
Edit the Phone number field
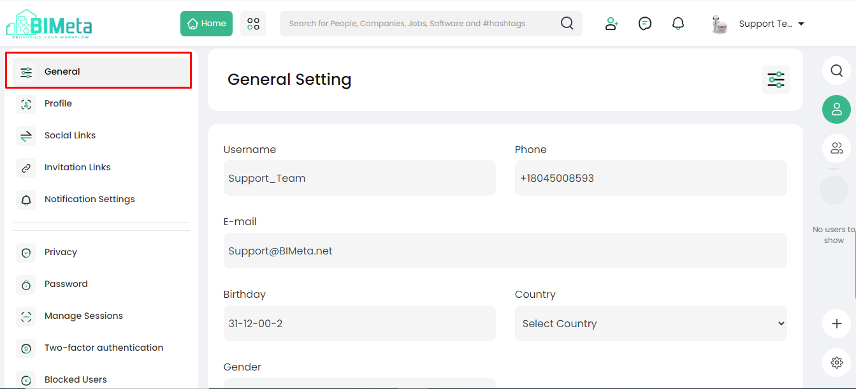(651, 178)
